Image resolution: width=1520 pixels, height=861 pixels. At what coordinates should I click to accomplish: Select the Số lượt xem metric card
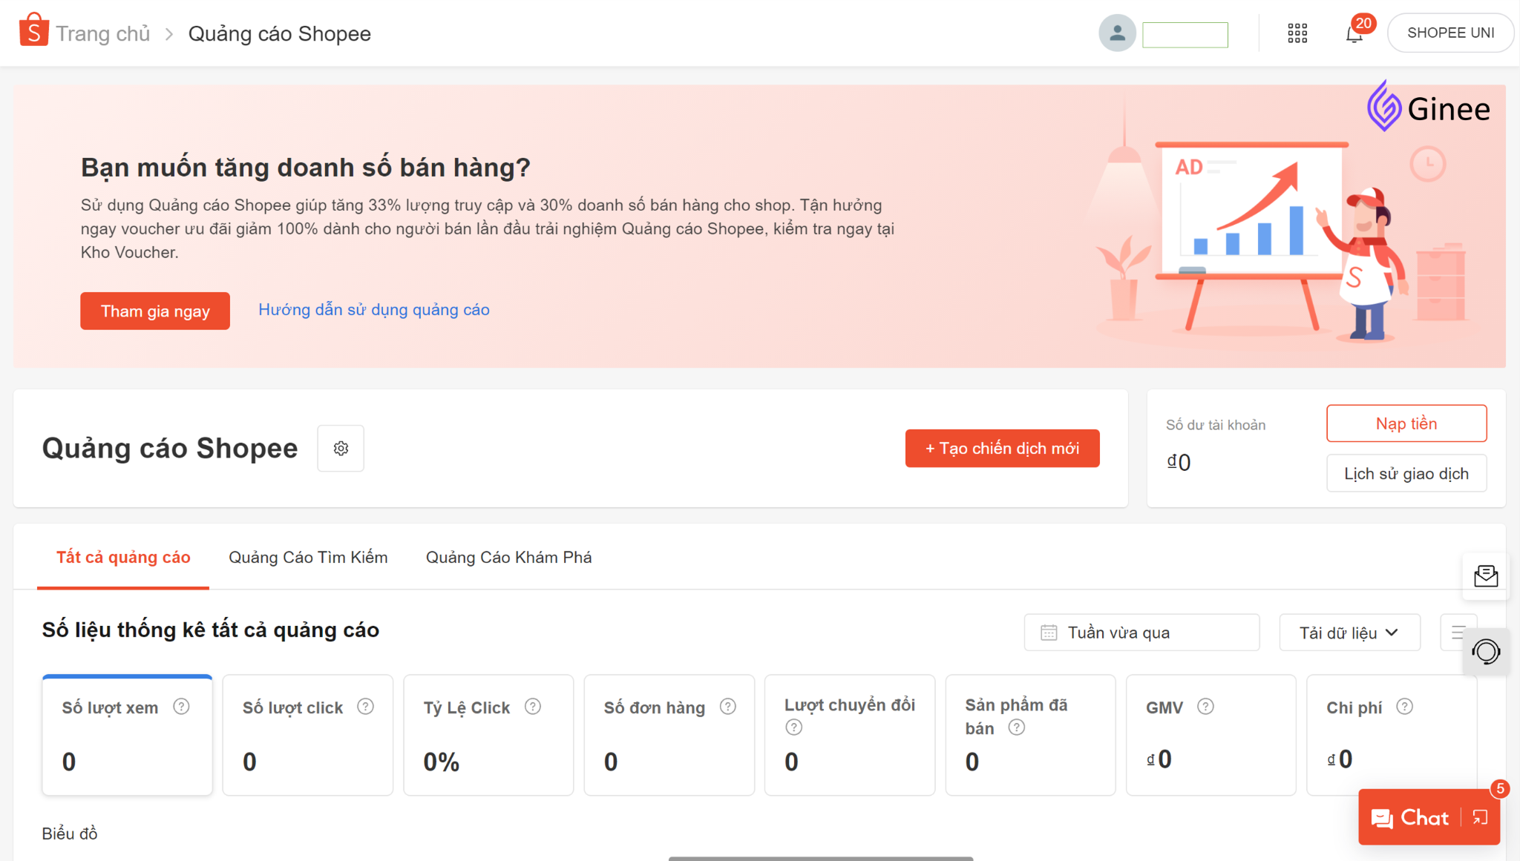pyautogui.click(x=127, y=735)
